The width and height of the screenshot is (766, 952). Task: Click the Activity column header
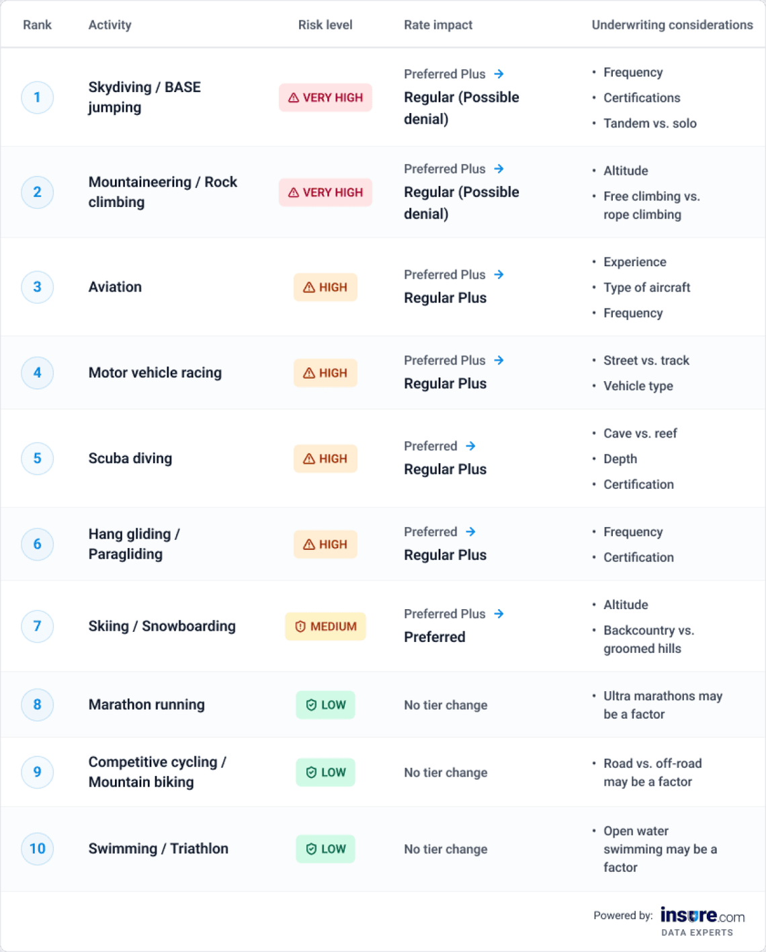pos(110,25)
